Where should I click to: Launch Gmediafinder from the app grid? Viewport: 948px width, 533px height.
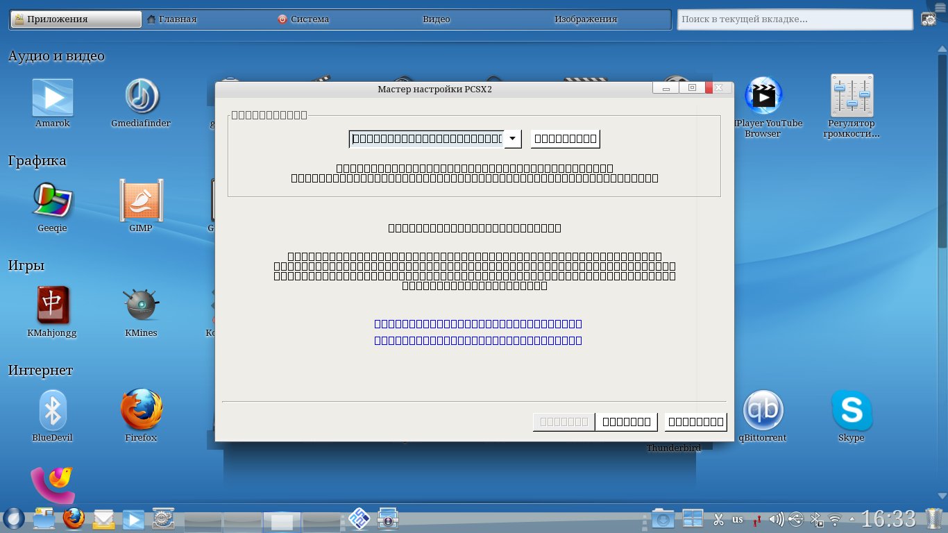pyautogui.click(x=141, y=97)
